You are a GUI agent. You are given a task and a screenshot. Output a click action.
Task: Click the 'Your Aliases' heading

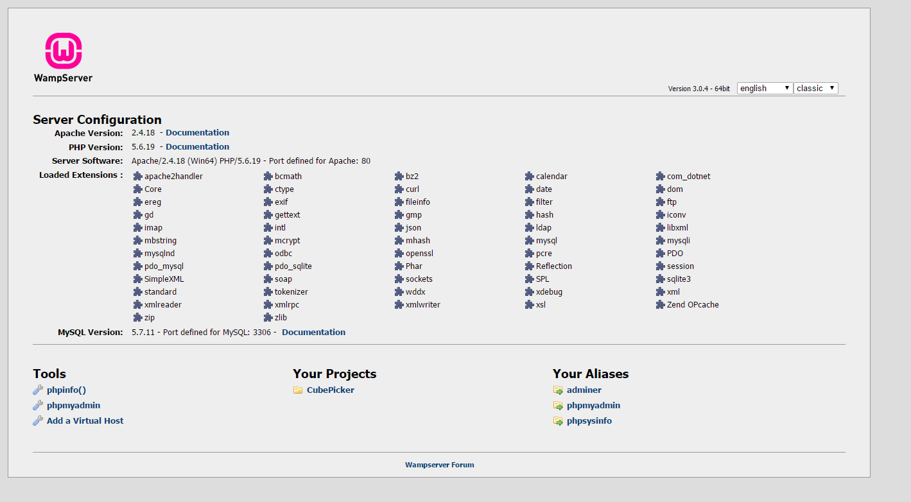click(x=591, y=374)
